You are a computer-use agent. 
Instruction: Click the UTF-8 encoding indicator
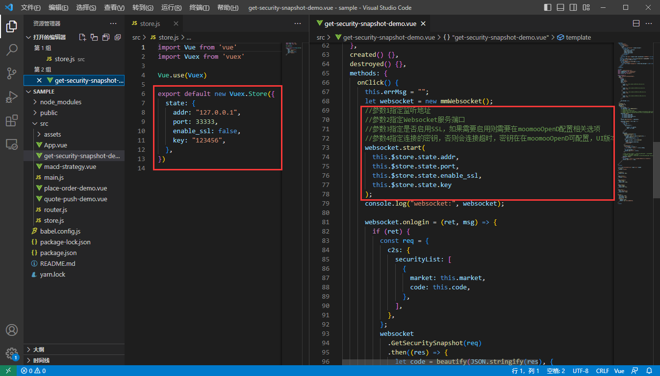point(581,371)
